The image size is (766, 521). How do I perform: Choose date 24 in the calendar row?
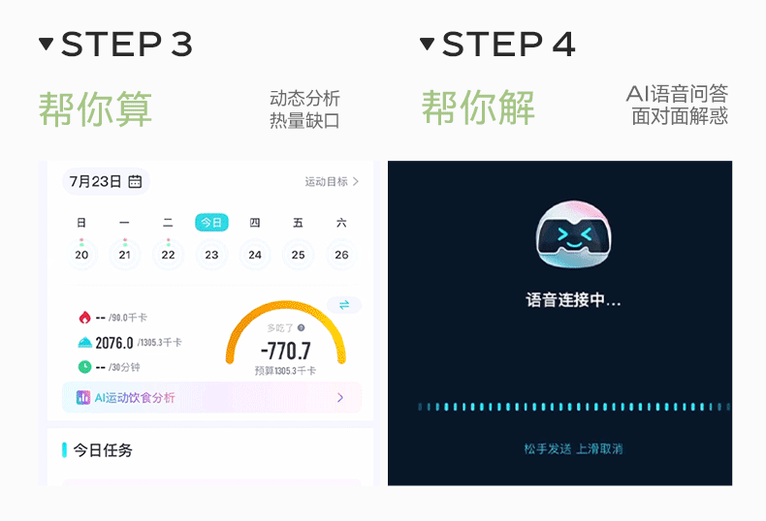pos(255,254)
